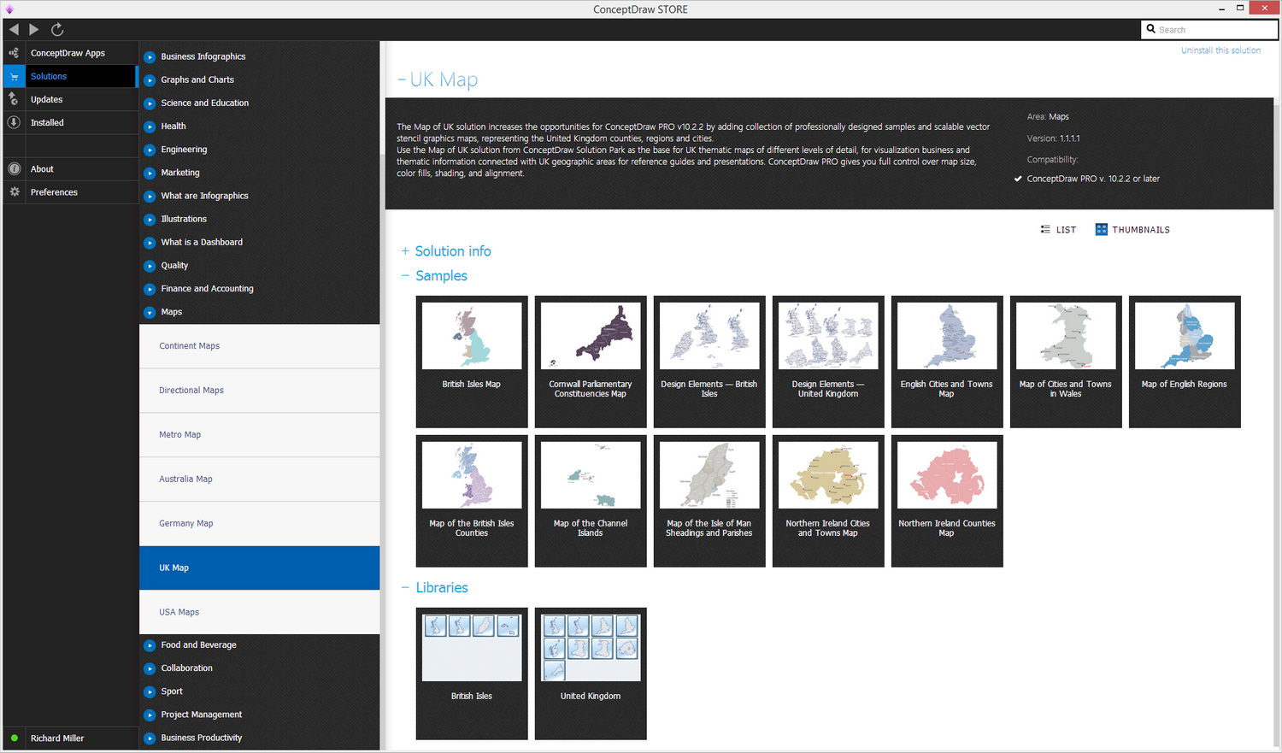Select the UK Map solution
Screen dimensions: 1282x753
click(x=259, y=568)
